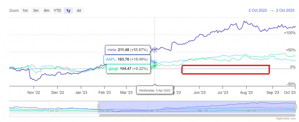Click Jul '22 label in navigator

point(54,110)
